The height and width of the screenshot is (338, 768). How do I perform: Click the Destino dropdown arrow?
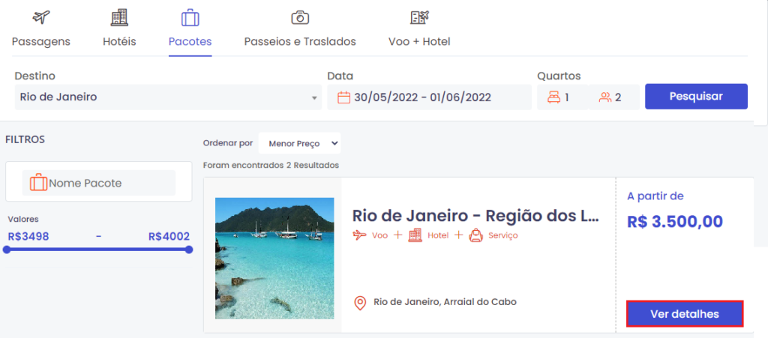(x=314, y=98)
